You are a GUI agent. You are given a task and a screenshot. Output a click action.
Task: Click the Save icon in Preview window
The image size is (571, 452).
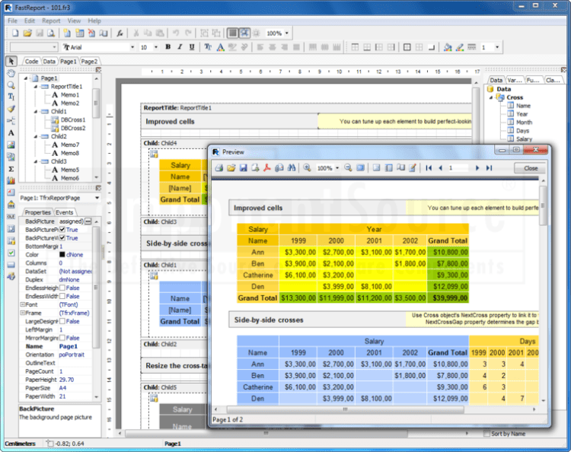[x=244, y=167]
